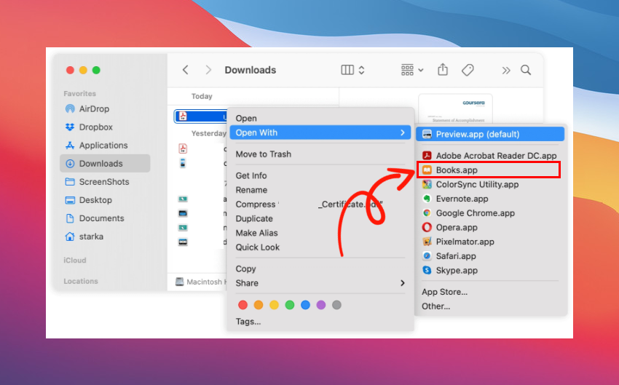The width and height of the screenshot is (619, 385).
Task: Go back with the Finder back arrow
Action: 185,70
